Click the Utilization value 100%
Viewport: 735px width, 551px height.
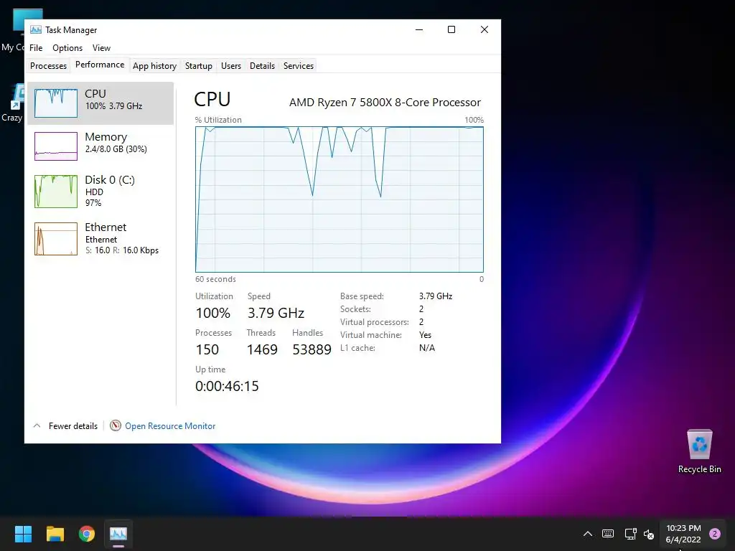[x=212, y=313]
